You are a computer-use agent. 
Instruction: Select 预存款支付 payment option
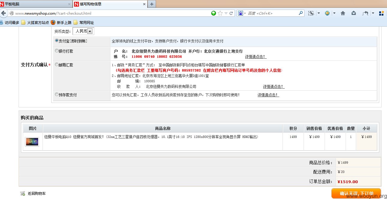click(57, 94)
